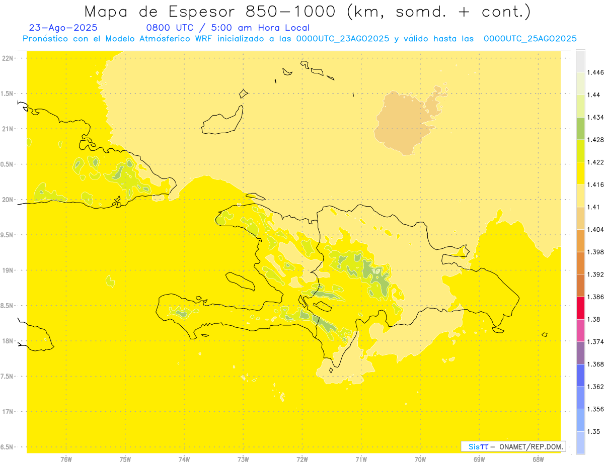Click the legend value "1.404"
This screenshot has height=466, width=604.
point(595,229)
